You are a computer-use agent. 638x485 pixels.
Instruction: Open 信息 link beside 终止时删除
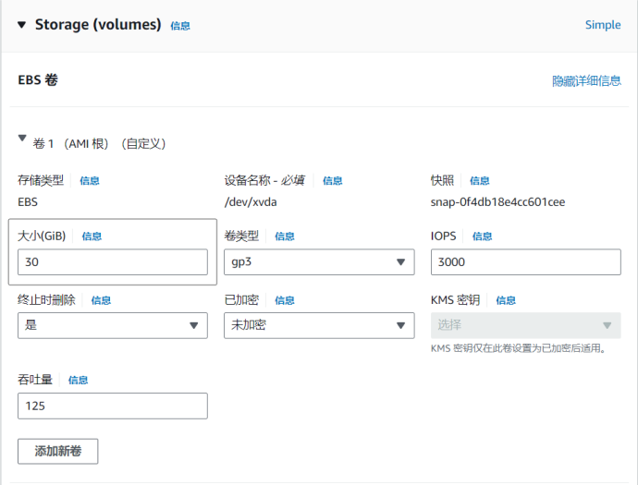(101, 300)
